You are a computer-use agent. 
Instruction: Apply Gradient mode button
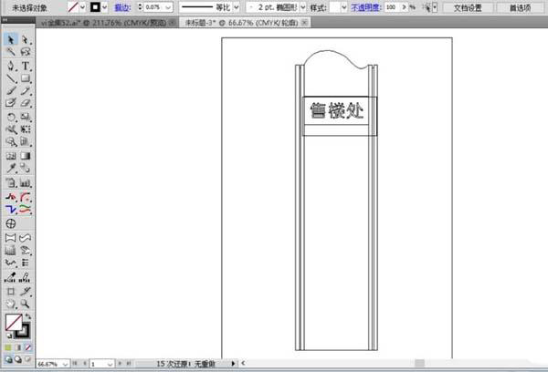pos(18,347)
